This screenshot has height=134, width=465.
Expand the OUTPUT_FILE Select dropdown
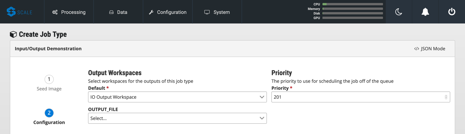coord(177,119)
